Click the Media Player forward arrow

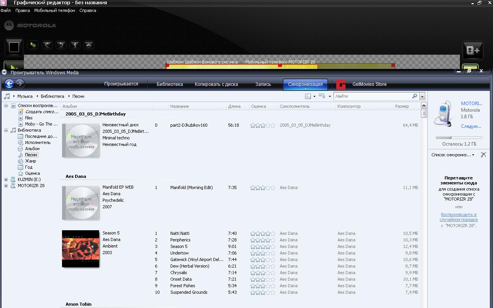click(x=20, y=84)
